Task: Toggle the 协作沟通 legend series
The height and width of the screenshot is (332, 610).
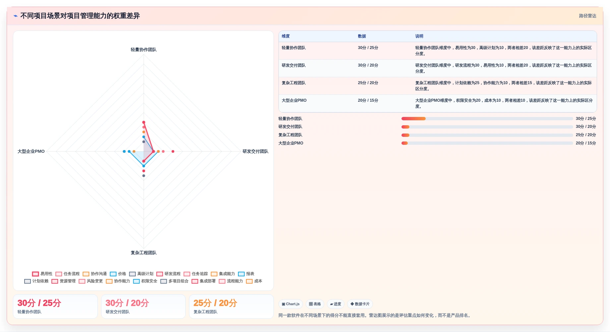Action: (x=94, y=274)
